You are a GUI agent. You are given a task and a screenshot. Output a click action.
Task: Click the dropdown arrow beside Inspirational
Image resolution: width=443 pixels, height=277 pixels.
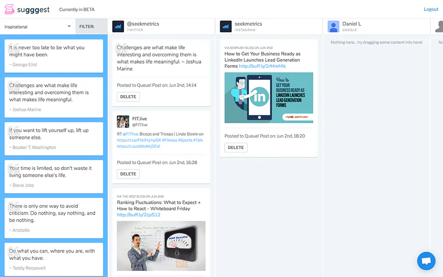click(x=69, y=26)
